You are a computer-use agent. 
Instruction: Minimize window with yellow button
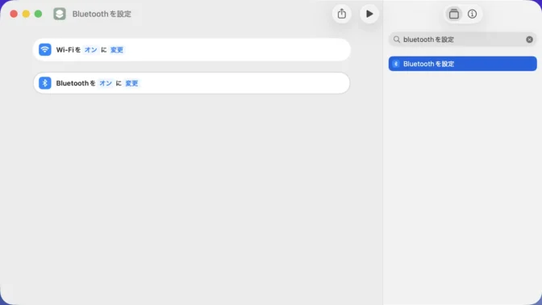(26, 14)
